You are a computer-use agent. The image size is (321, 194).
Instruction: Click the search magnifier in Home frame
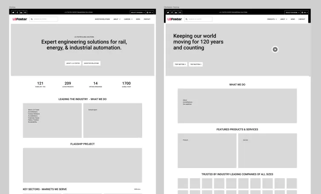pyautogui.click(x=32, y=19)
